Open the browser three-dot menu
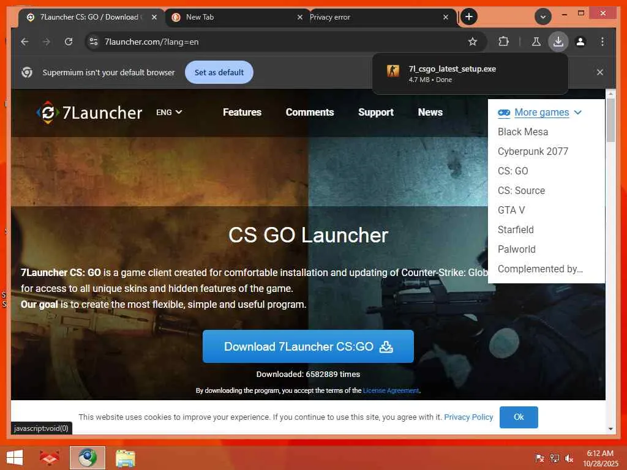 coord(603,42)
